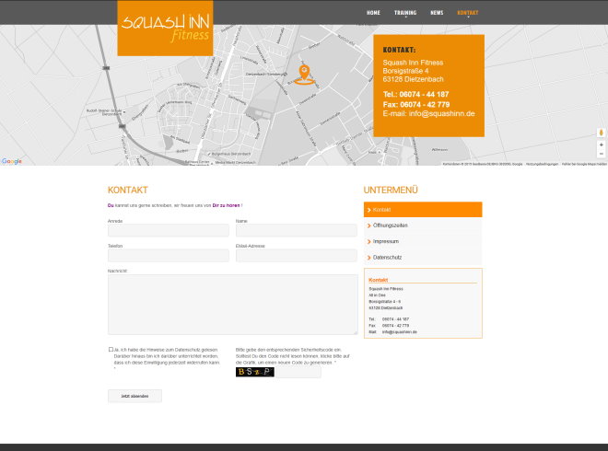Select Kontakt in top navigation

[x=468, y=13]
